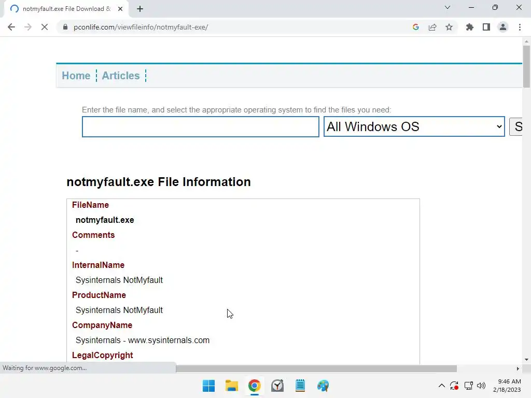Viewport: 531px width, 398px height.
Task: Click the browser forward arrow
Action: pos(28,27)
